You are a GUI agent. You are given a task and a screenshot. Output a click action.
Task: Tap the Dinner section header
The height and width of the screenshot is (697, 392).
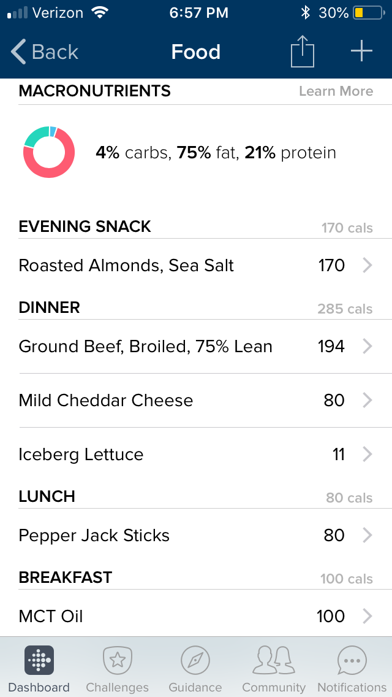click(x=49, y=307)
